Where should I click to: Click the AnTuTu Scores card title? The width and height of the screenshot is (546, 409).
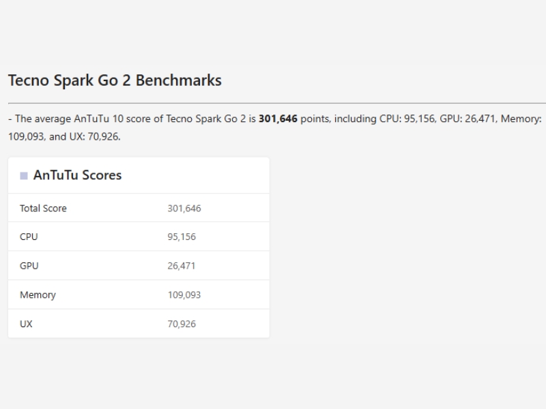pyautogui.click(x=77, y=175)
